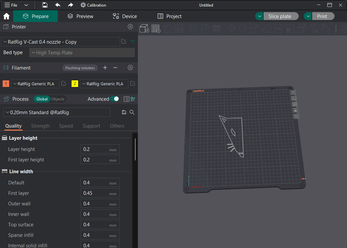Click the Slice plate button
347x248 pixels.
point(281,16)
